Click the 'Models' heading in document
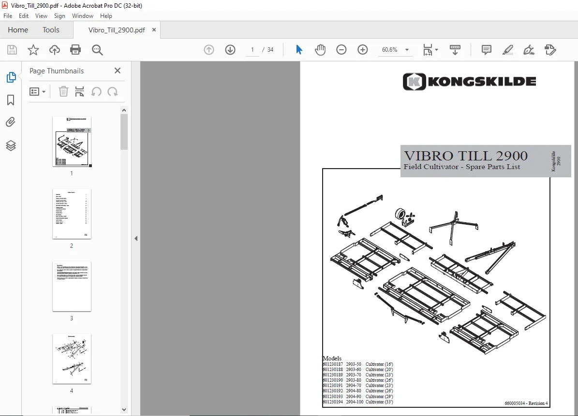 (332, 358)
